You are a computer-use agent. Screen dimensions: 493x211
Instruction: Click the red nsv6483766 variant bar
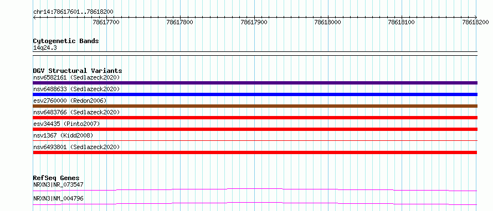pyautogui.click(x=255, y=118)
